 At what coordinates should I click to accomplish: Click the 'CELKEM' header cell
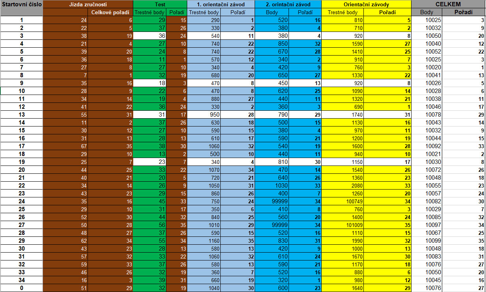(449, 4)
